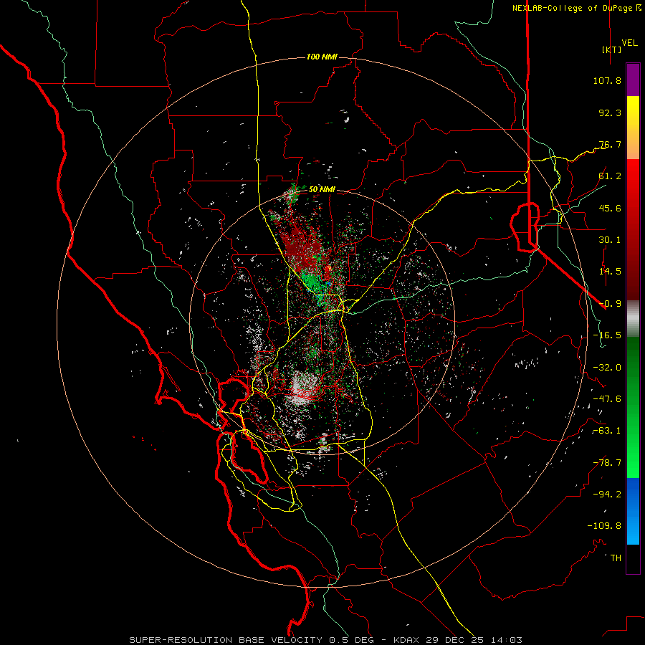
Task: Select the 76.7 legend value
Action: 610,144
